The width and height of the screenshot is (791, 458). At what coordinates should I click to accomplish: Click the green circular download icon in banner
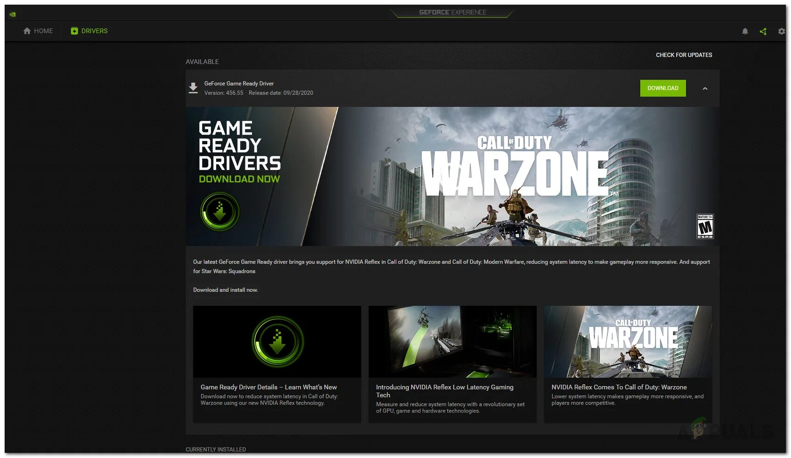[220, 211]
